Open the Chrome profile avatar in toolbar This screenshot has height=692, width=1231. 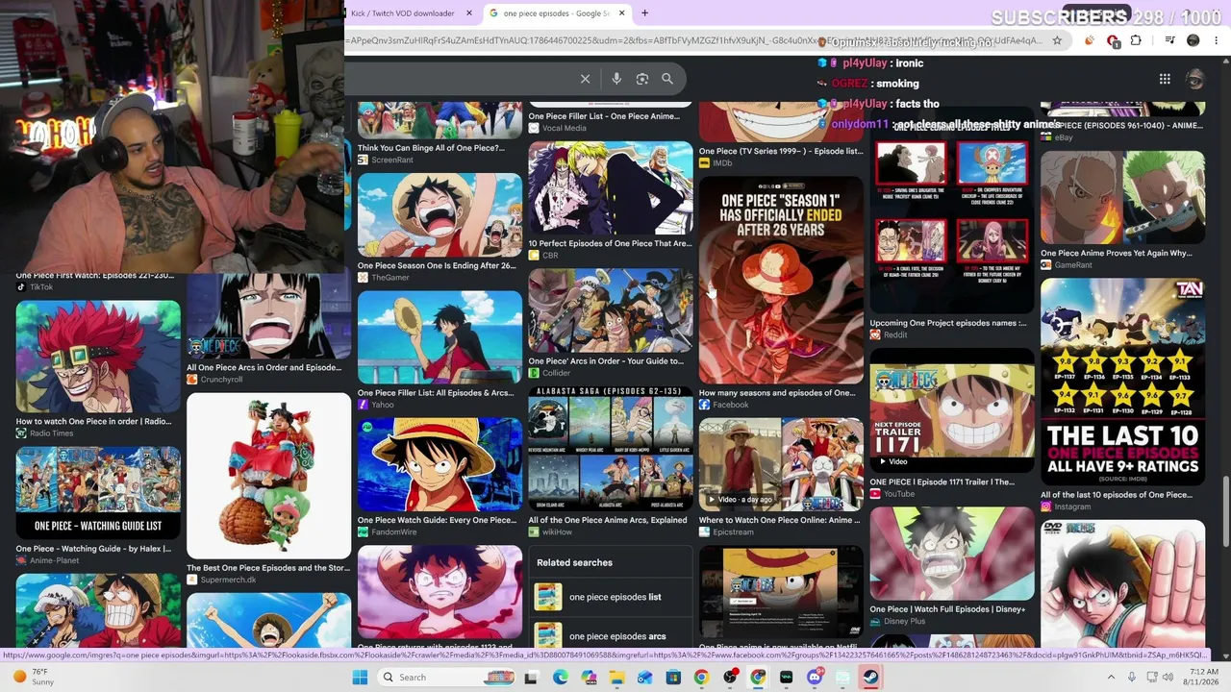pos(1193,40)
